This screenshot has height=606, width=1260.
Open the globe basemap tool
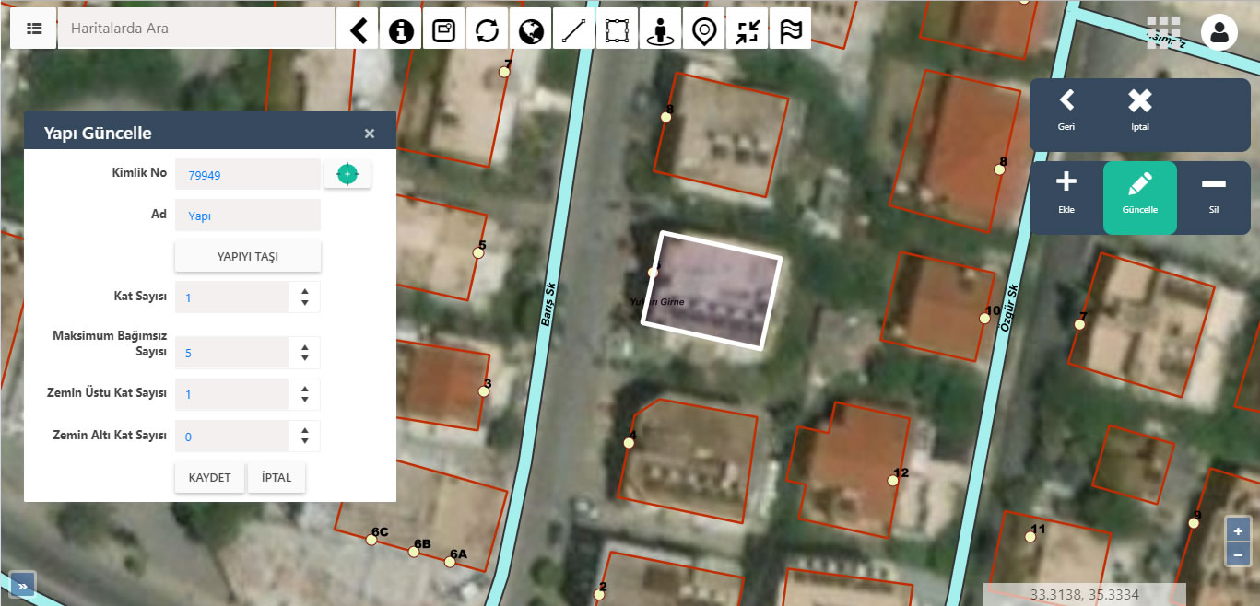point(531,29)
